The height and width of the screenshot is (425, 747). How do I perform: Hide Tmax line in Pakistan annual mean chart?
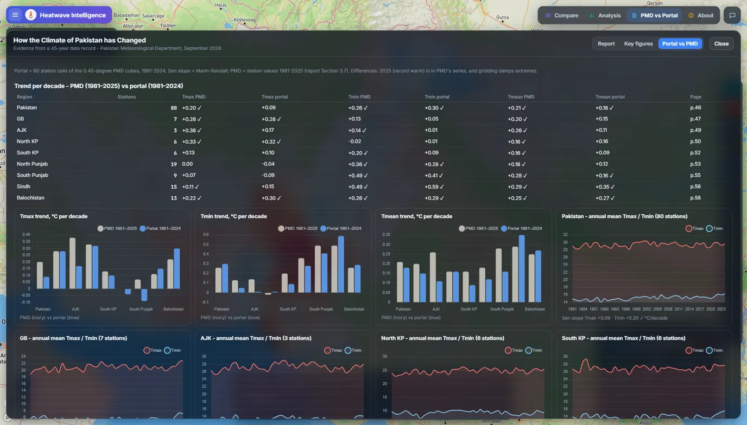click(695, 229)
